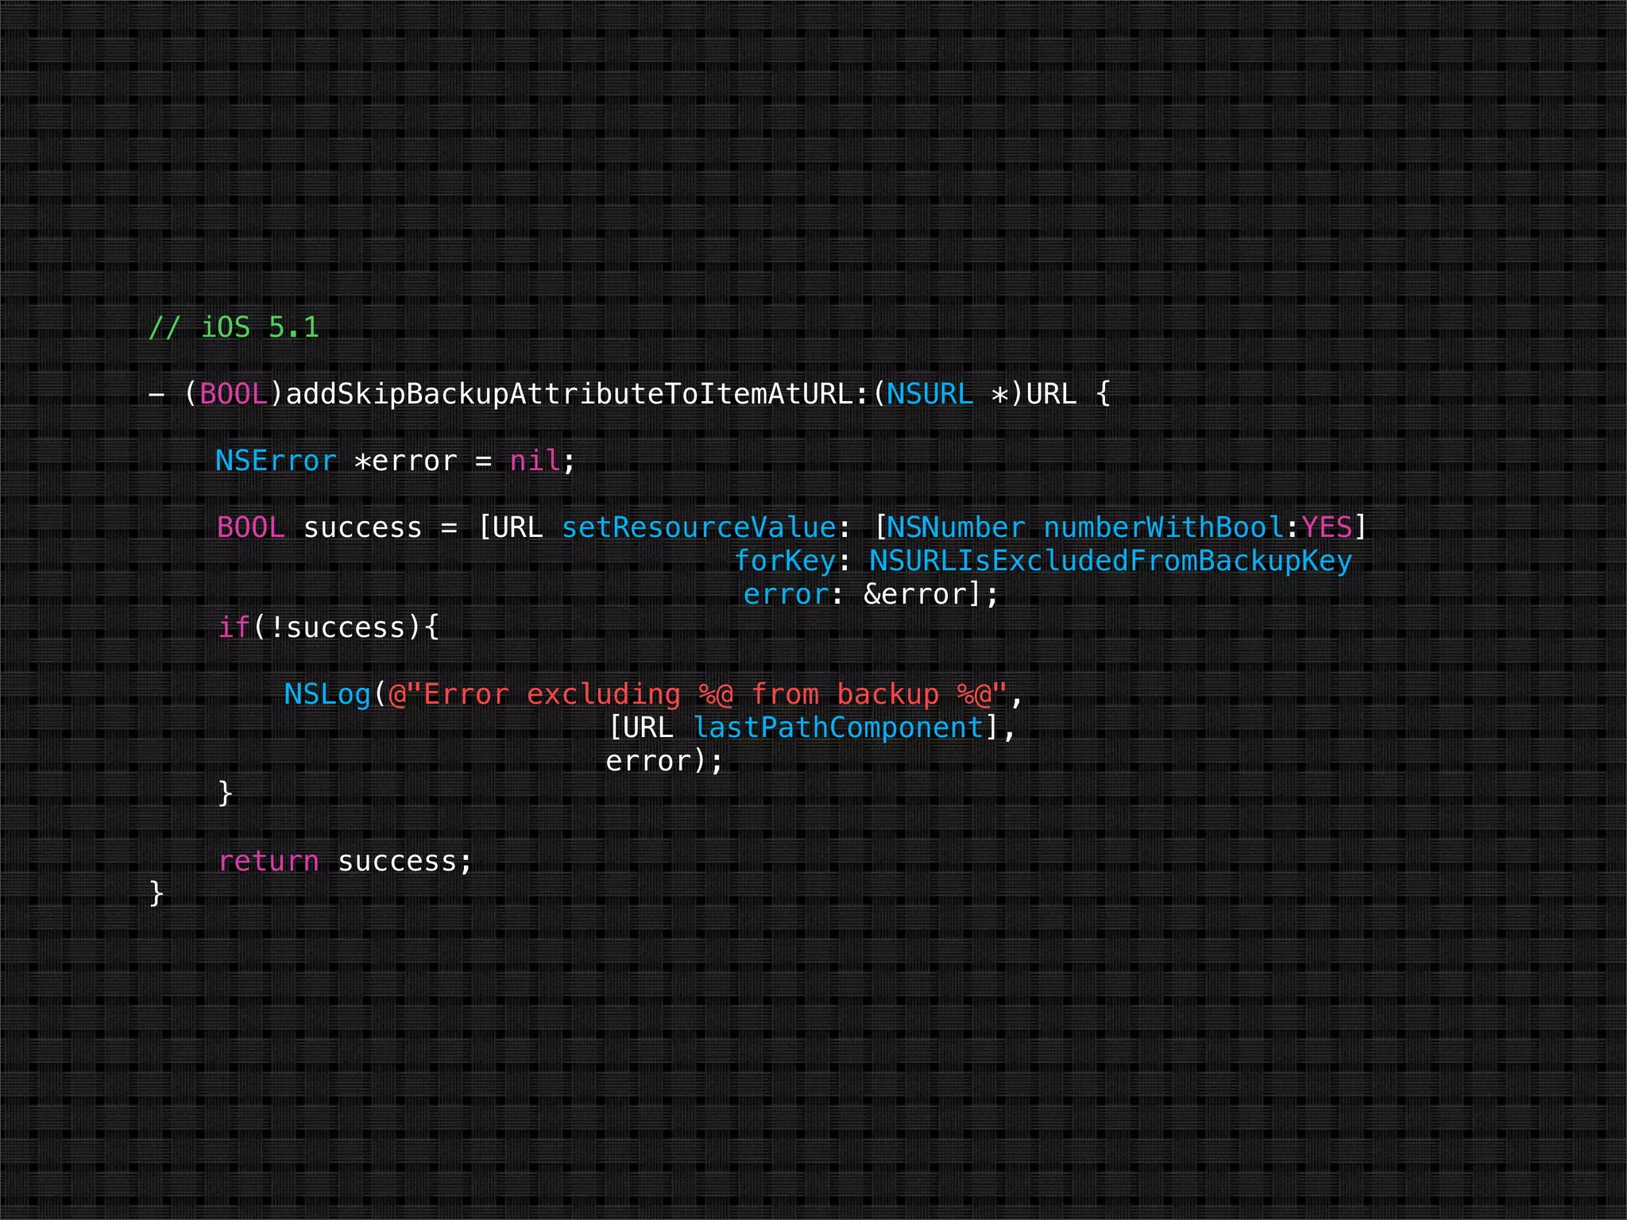
Task: Click the '&error];' argument
Action: pyautogui.click(x=930, y=594)
